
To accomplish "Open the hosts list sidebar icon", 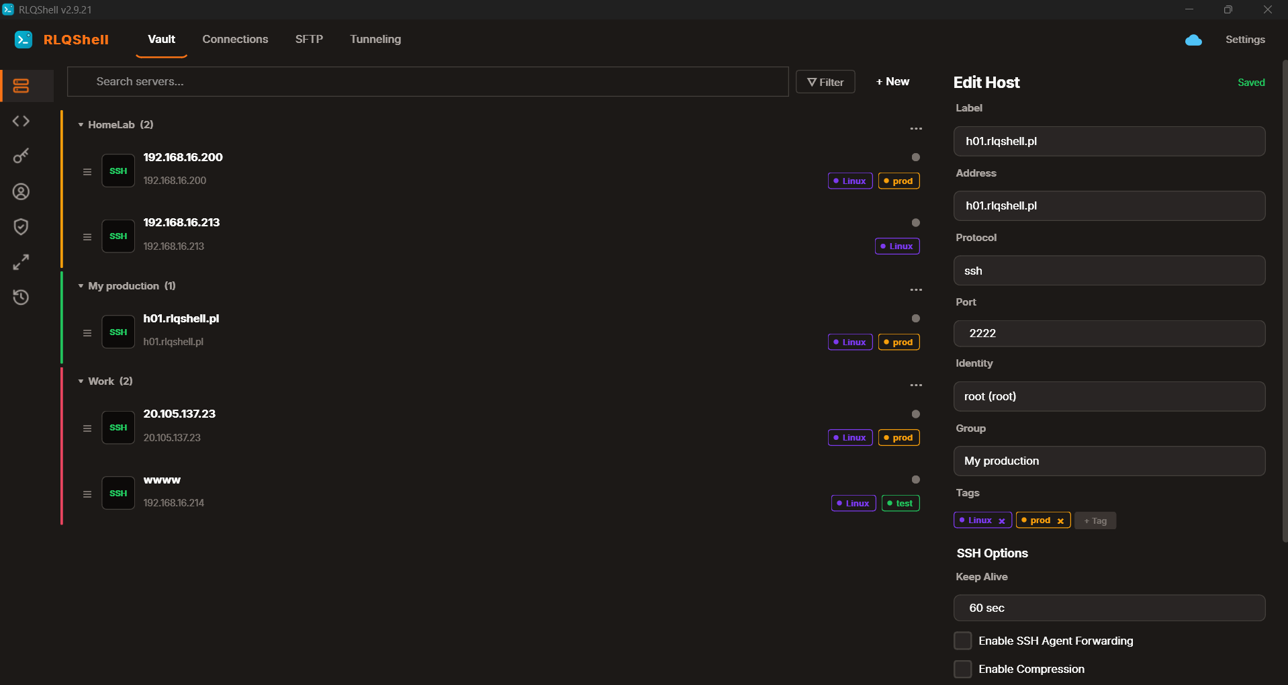I will coord(21,86).
